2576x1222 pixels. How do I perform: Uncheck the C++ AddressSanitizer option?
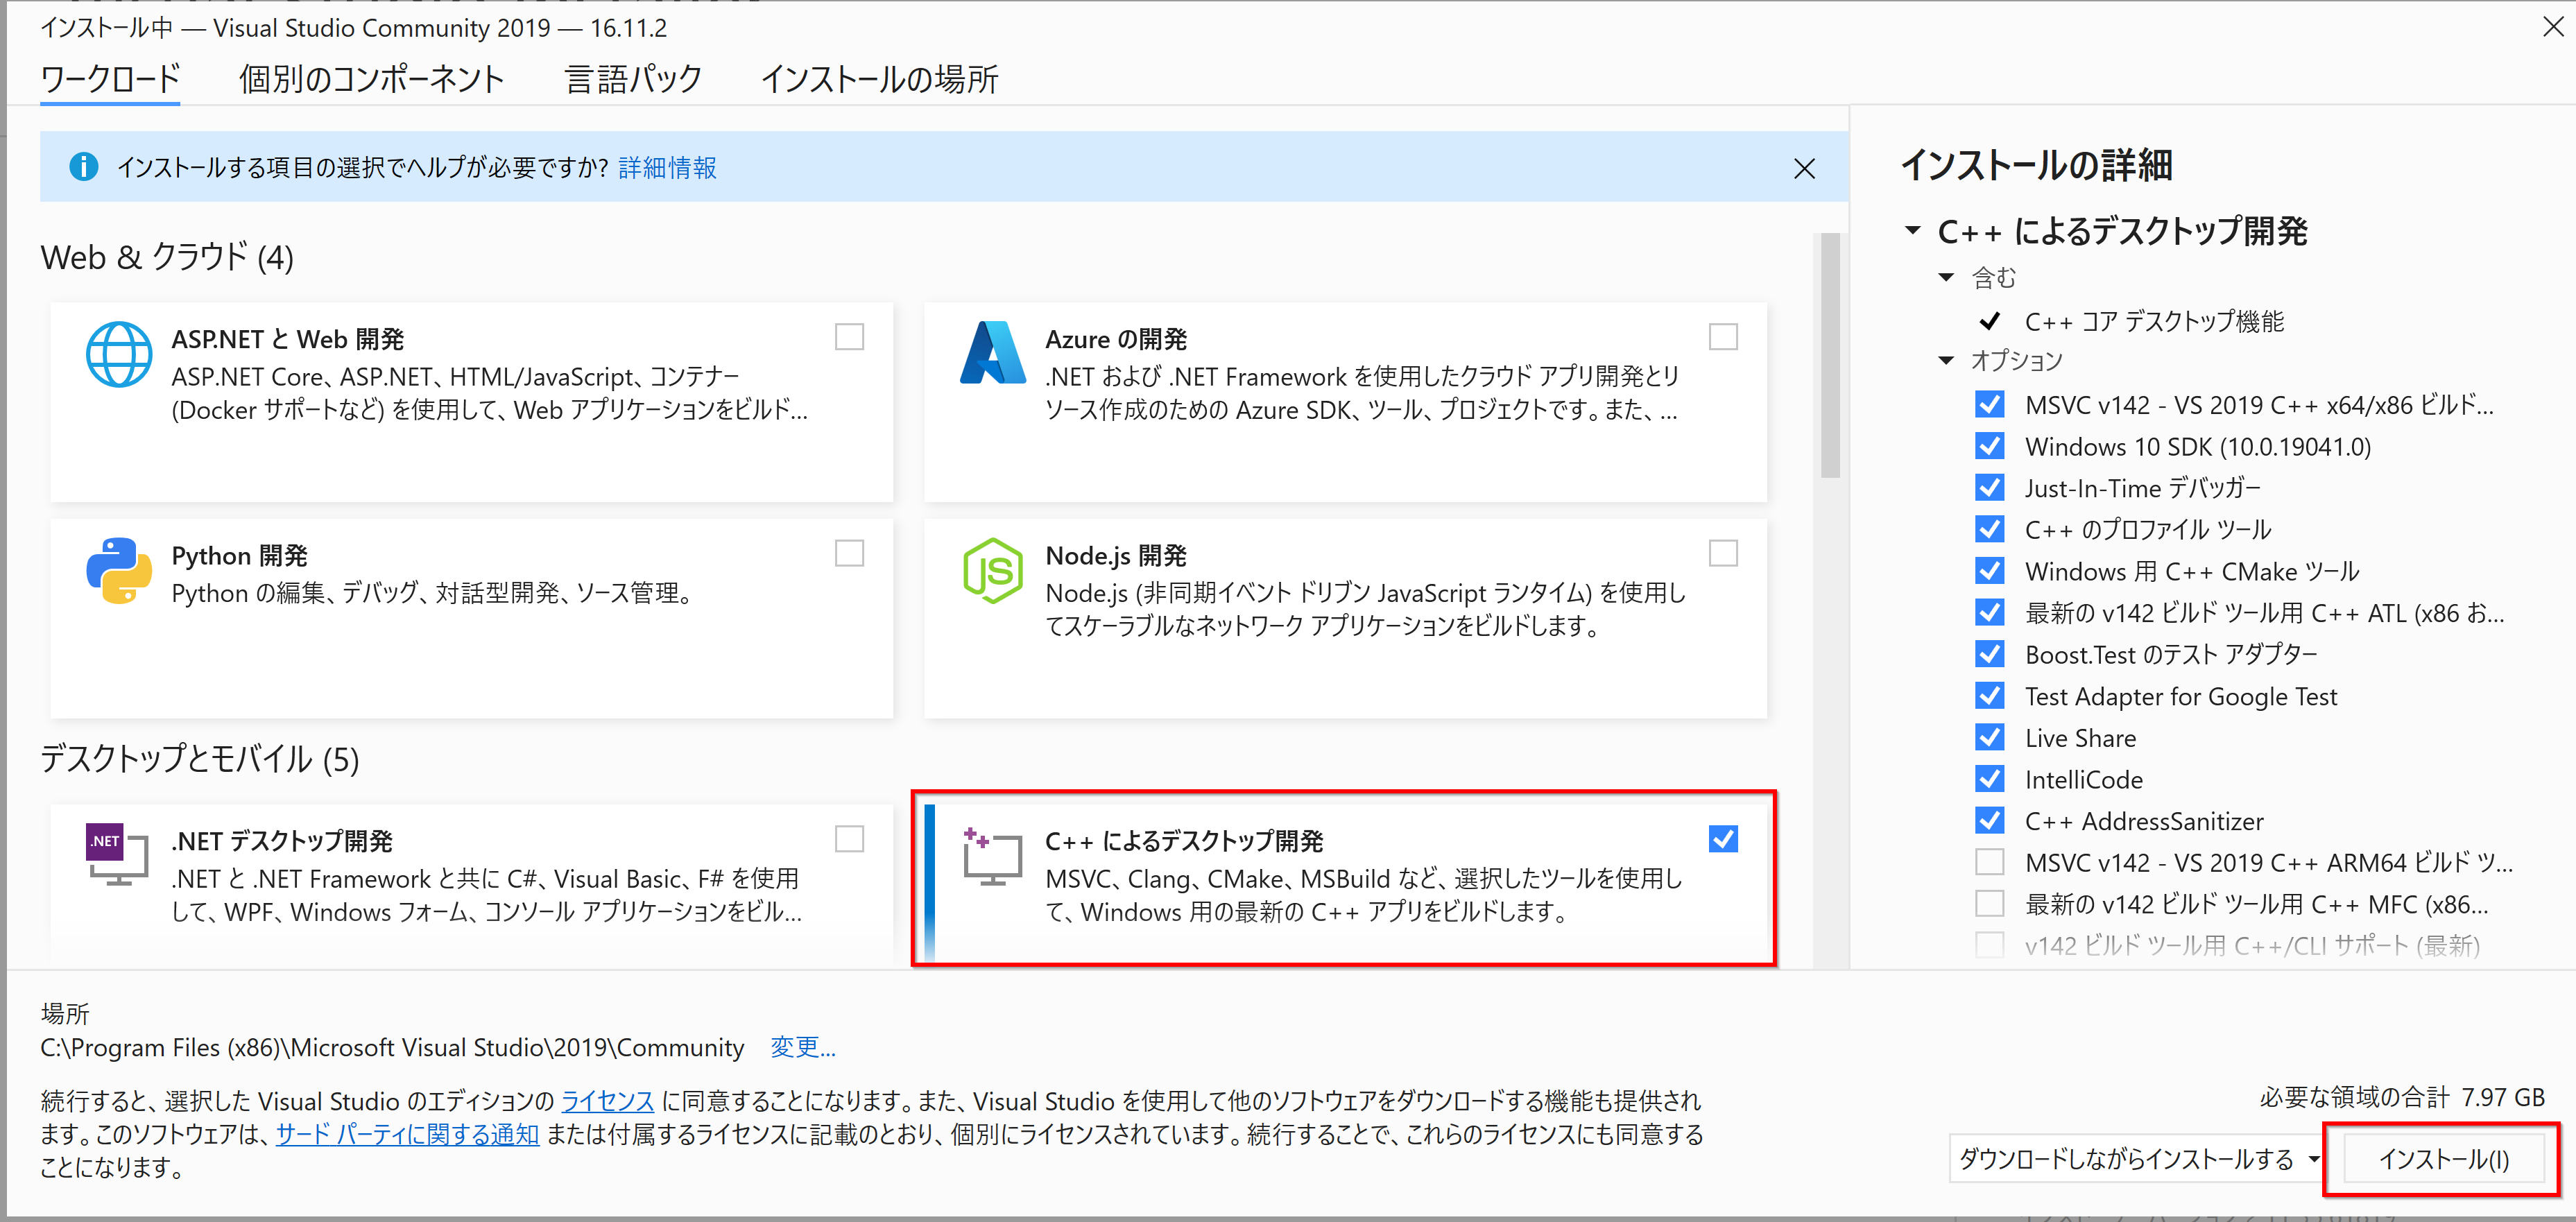coord(1990,821)
